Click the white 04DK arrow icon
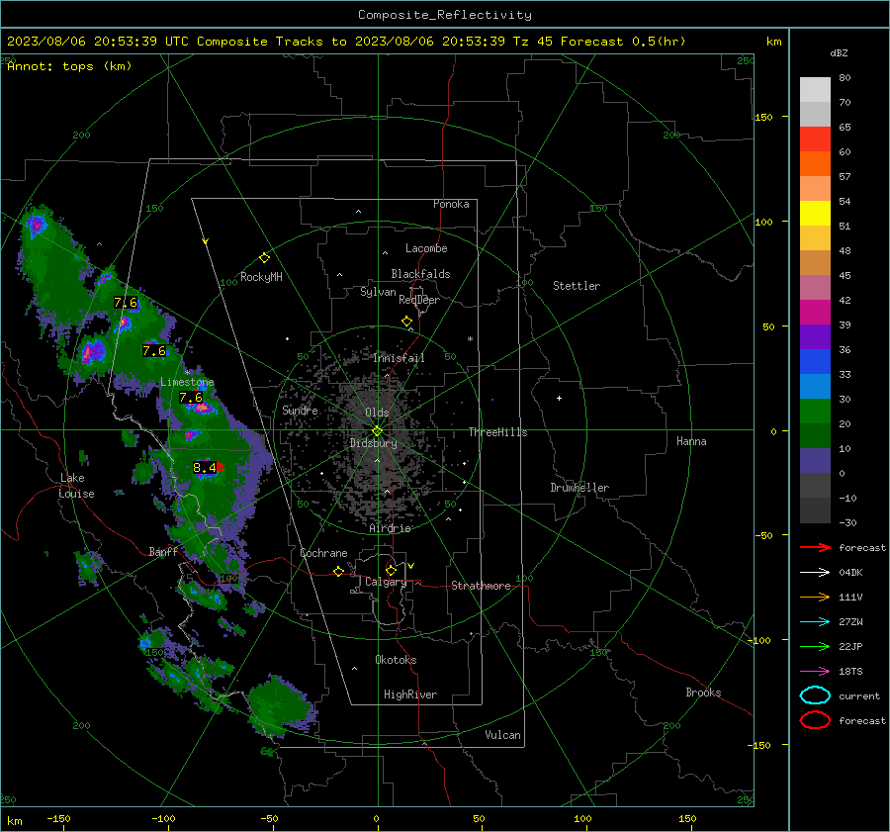This screenshot has height=832, width=890. (815, 572)
